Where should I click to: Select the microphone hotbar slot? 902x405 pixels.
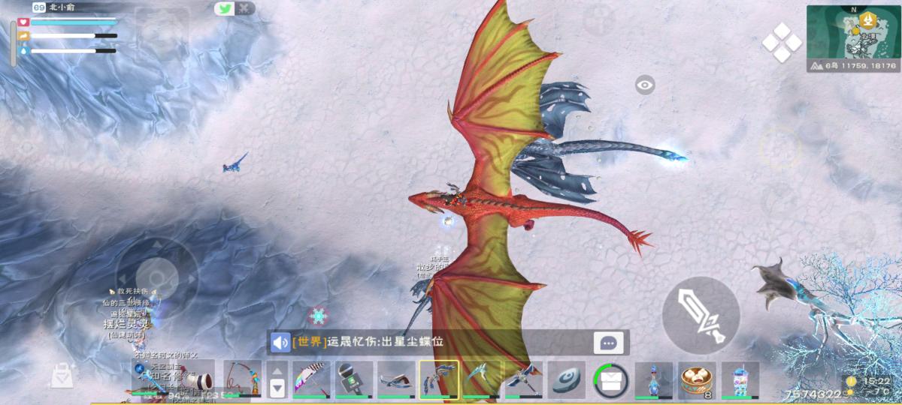(353, 379)
